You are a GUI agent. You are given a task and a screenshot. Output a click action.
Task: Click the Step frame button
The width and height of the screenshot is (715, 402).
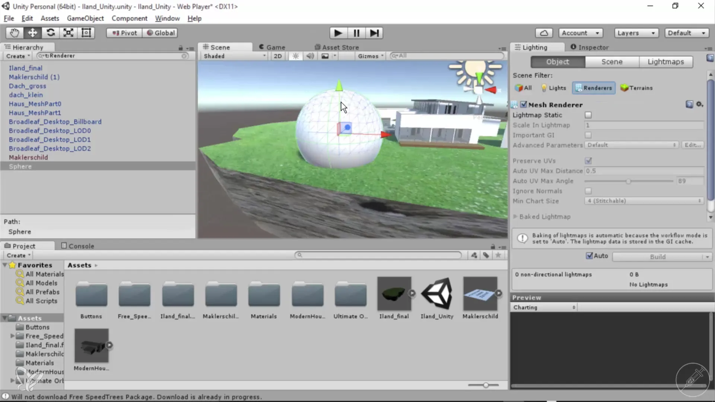tap(374, 33)
